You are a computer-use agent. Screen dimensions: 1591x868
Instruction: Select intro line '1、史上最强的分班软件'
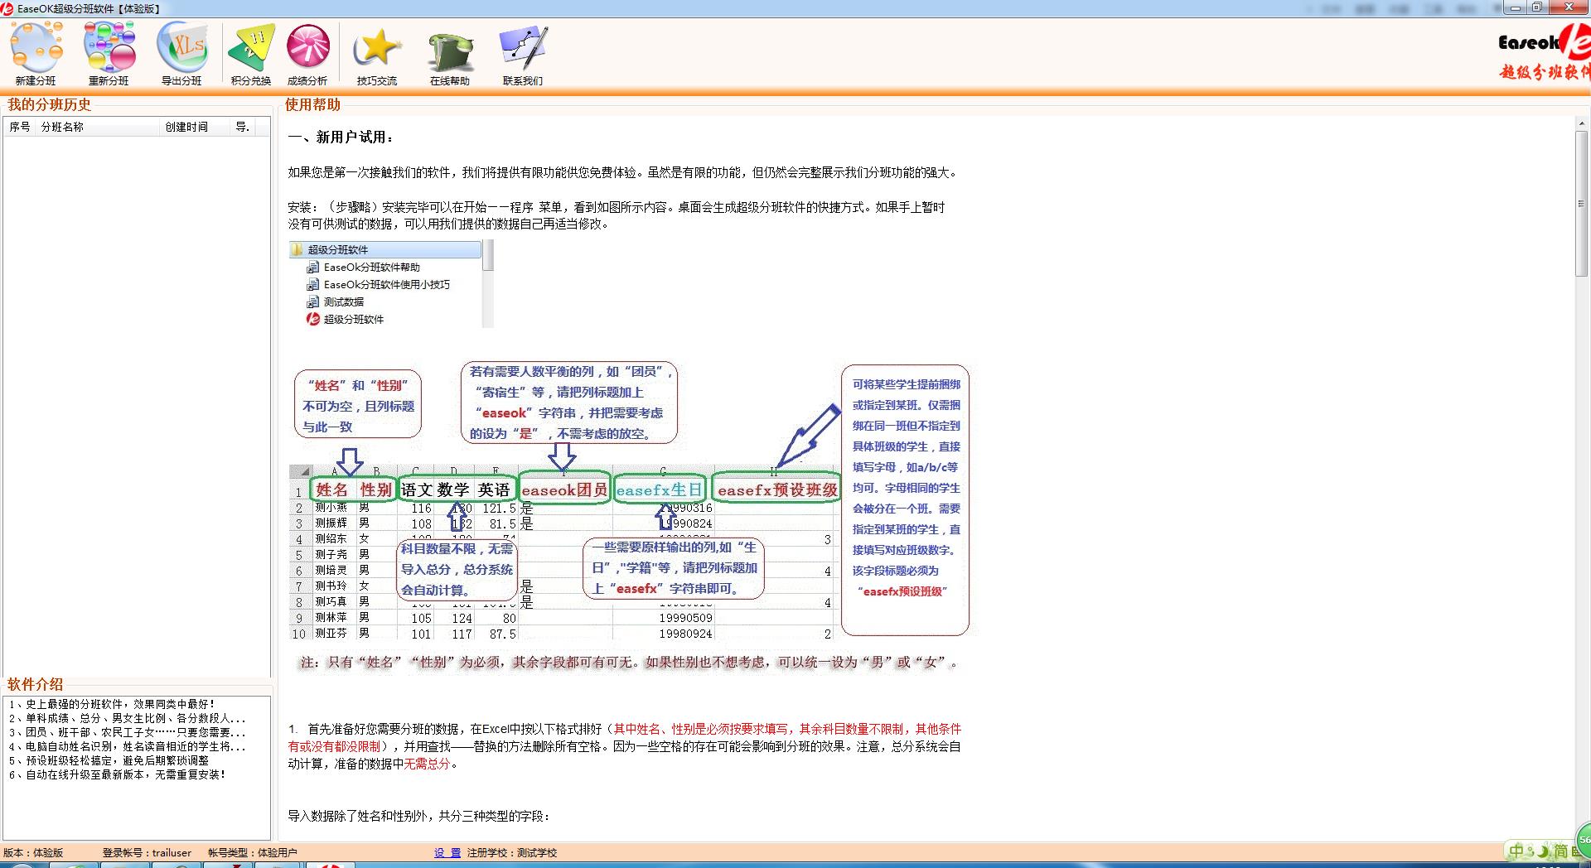click(111, 704)
